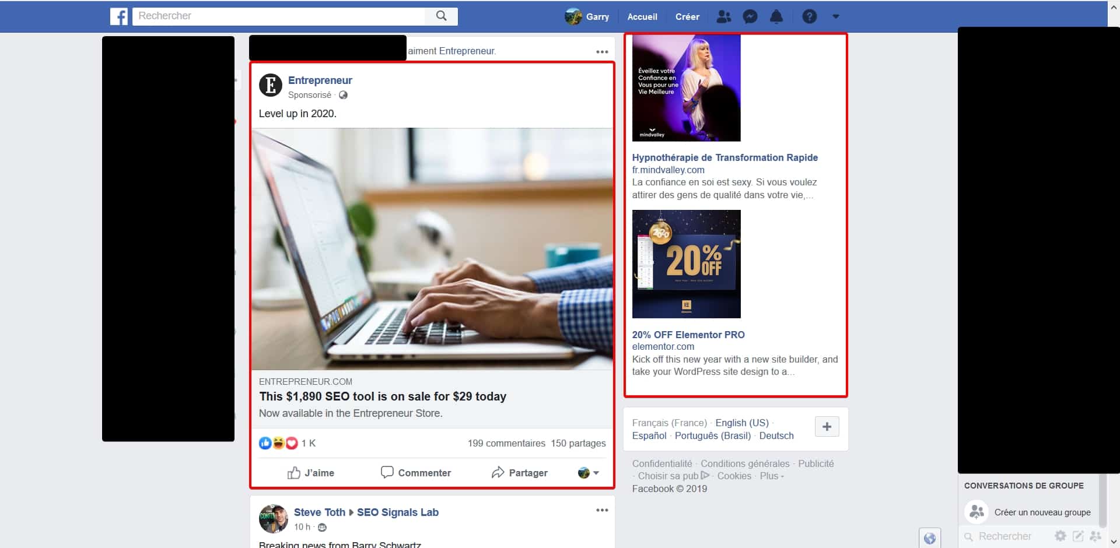Click the Facebook logo icon

(119, 16)
